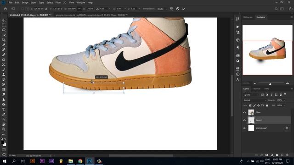294x165 pixels.
Task: Select the Gradient tool
Action: coord(4,89)
